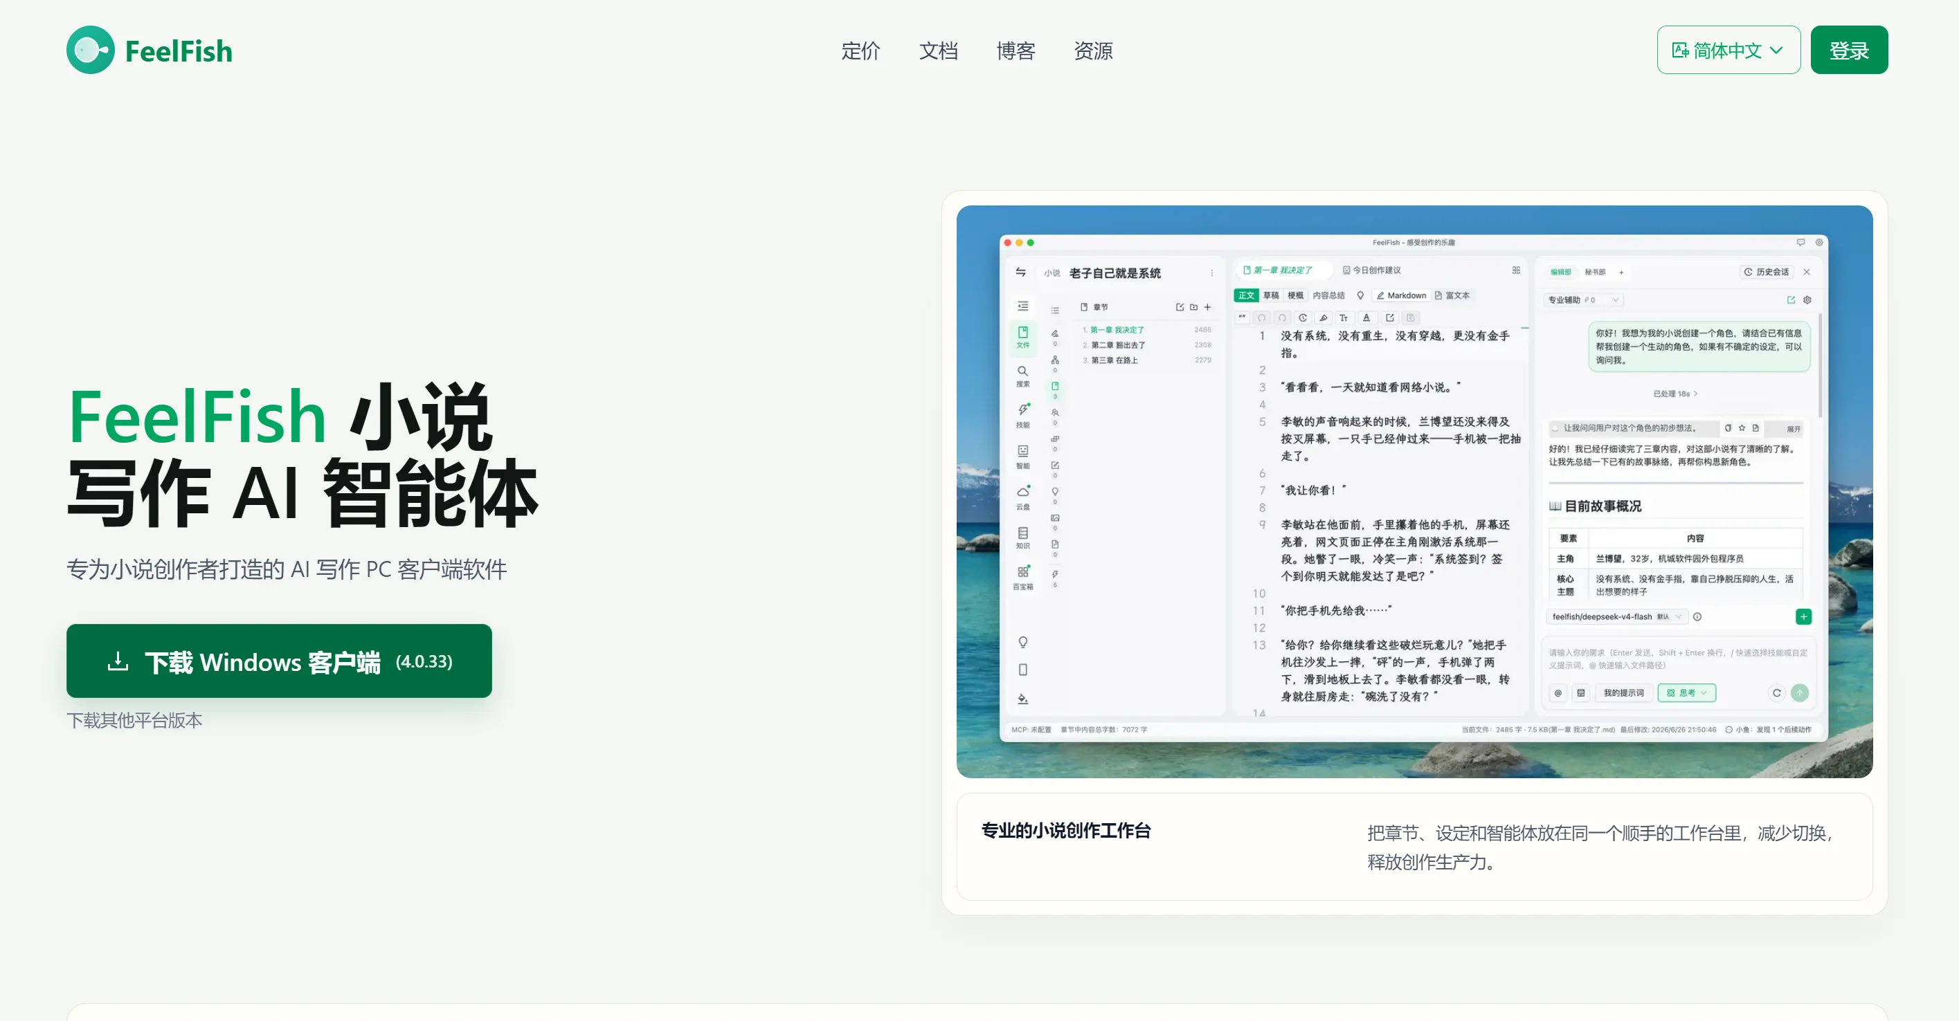Click the underlined A font color icon
Viewport: 1959px width, 1021px height.
click(1366, 318)
